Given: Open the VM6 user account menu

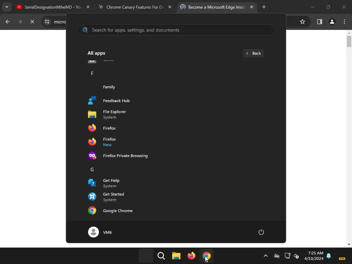Looking at the screenshot, I should point(100,232).
